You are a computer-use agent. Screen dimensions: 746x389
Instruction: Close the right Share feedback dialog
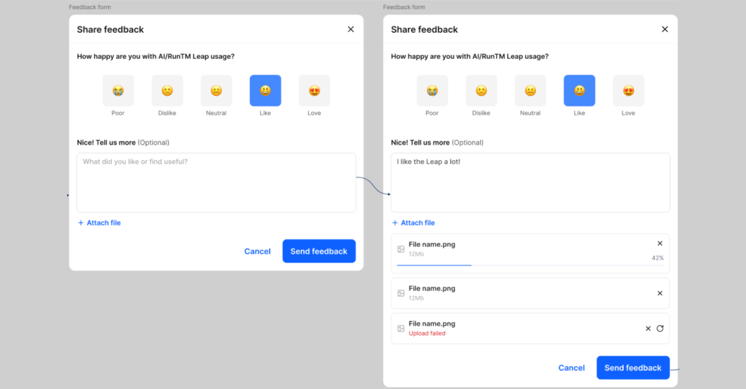click(x=665, y=29)
